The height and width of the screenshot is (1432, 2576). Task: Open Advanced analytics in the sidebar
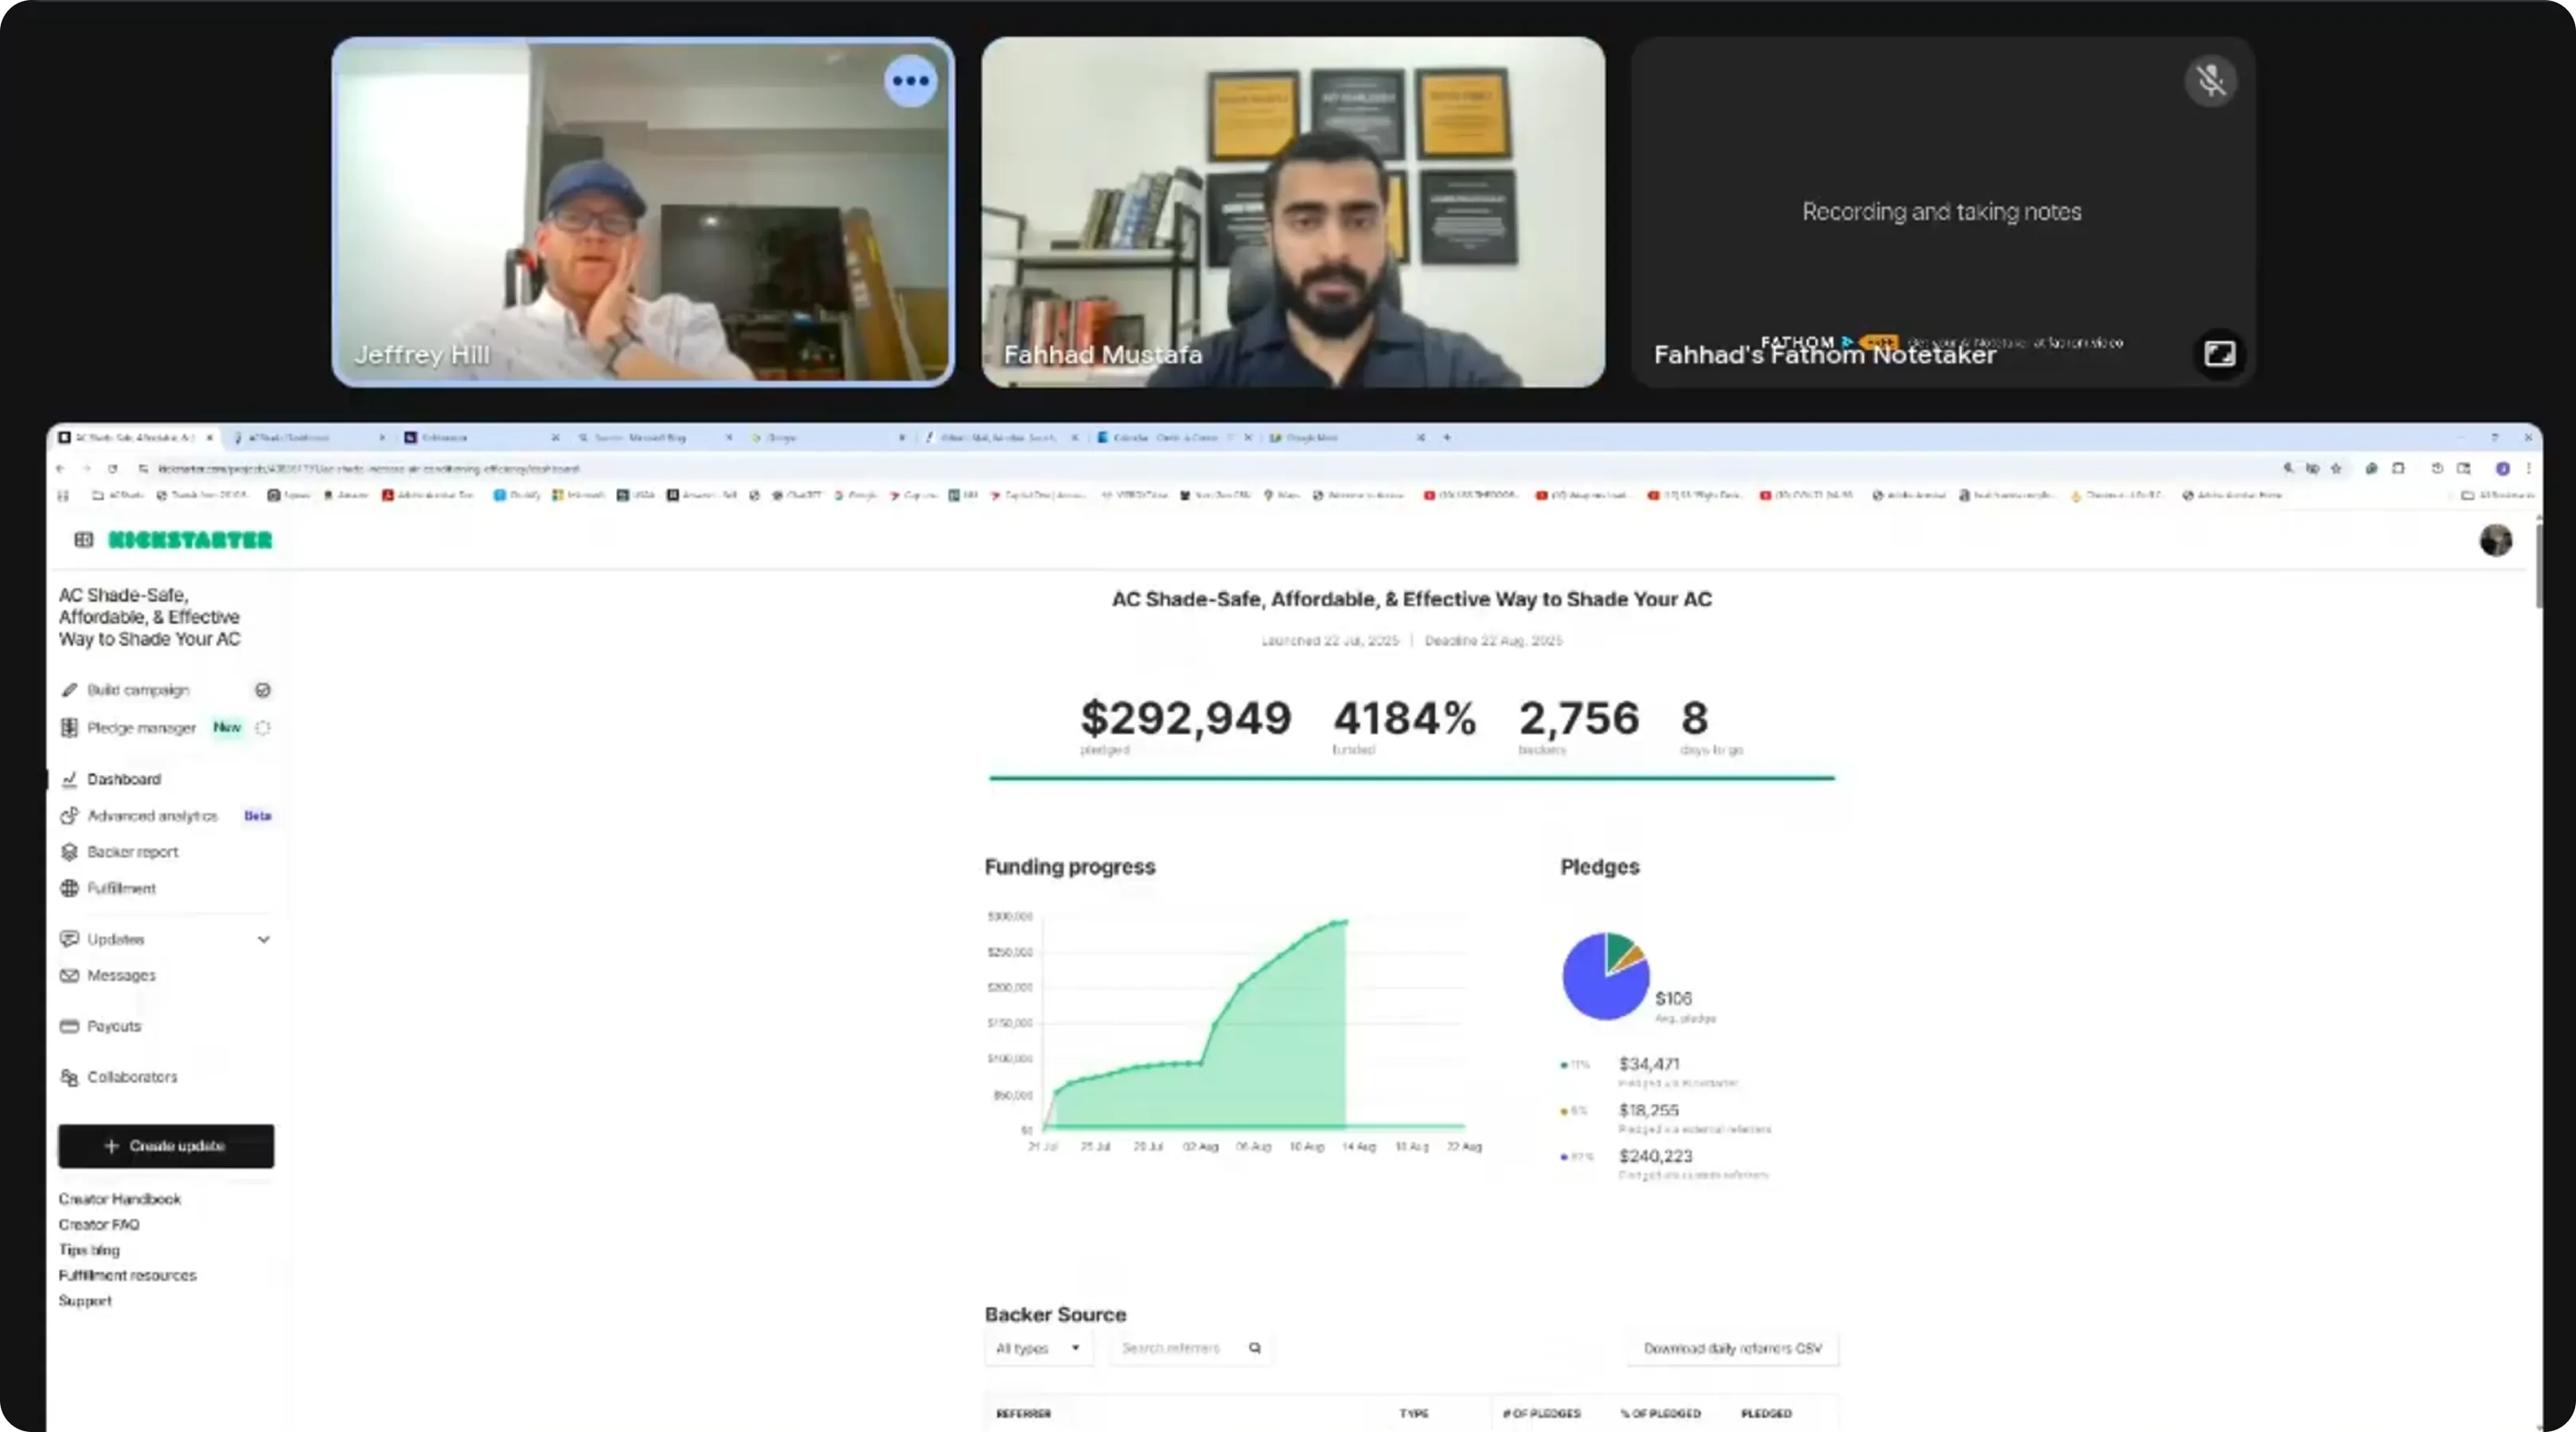pos(152,815)
